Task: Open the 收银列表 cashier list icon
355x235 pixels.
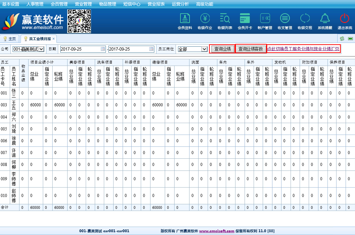Action: [225, 18]
